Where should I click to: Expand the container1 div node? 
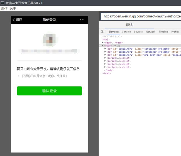(x=105, y=52)
